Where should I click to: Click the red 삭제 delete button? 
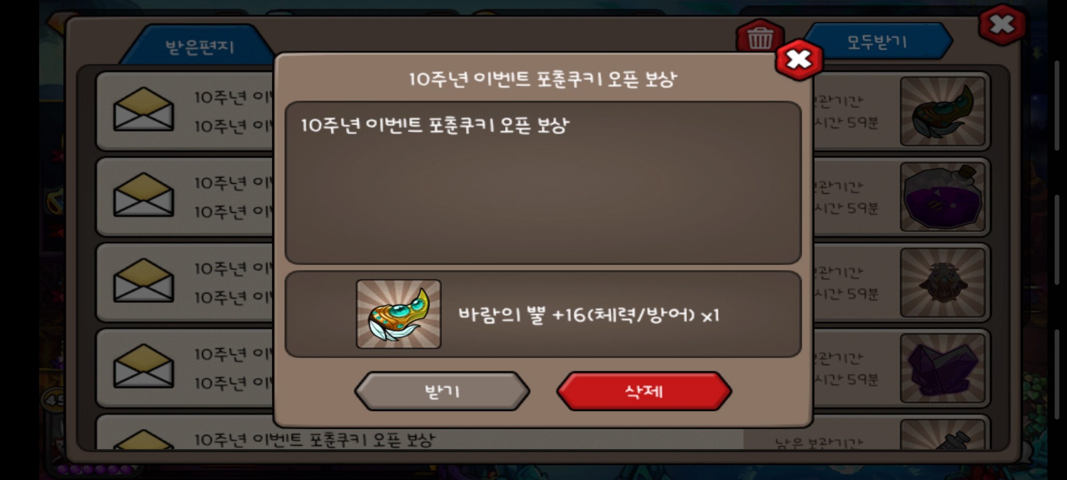click(644, 391)
